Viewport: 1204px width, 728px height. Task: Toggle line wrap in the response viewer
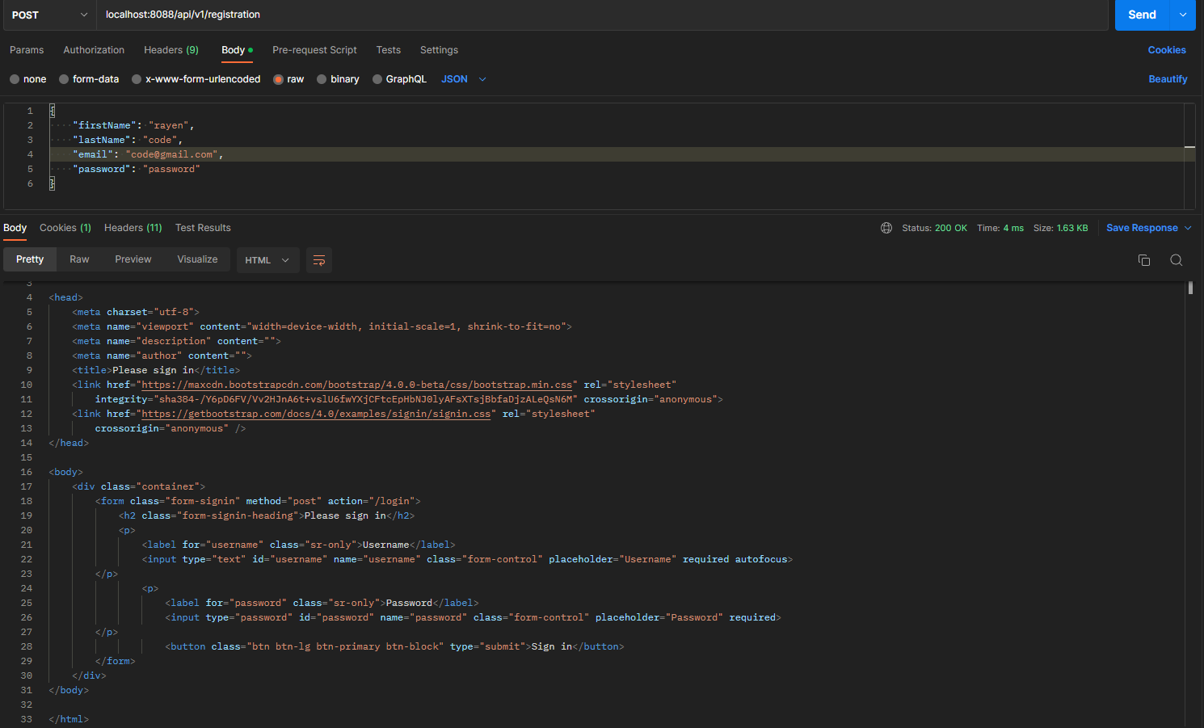click(x=319, y=260)
